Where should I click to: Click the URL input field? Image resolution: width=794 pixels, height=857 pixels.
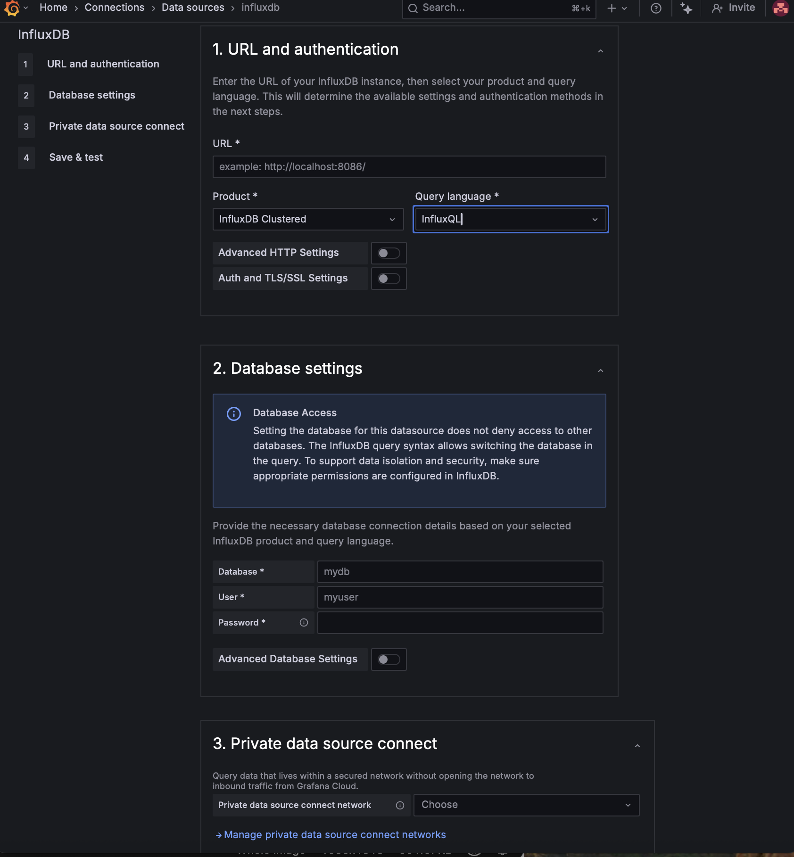[409, 167]
